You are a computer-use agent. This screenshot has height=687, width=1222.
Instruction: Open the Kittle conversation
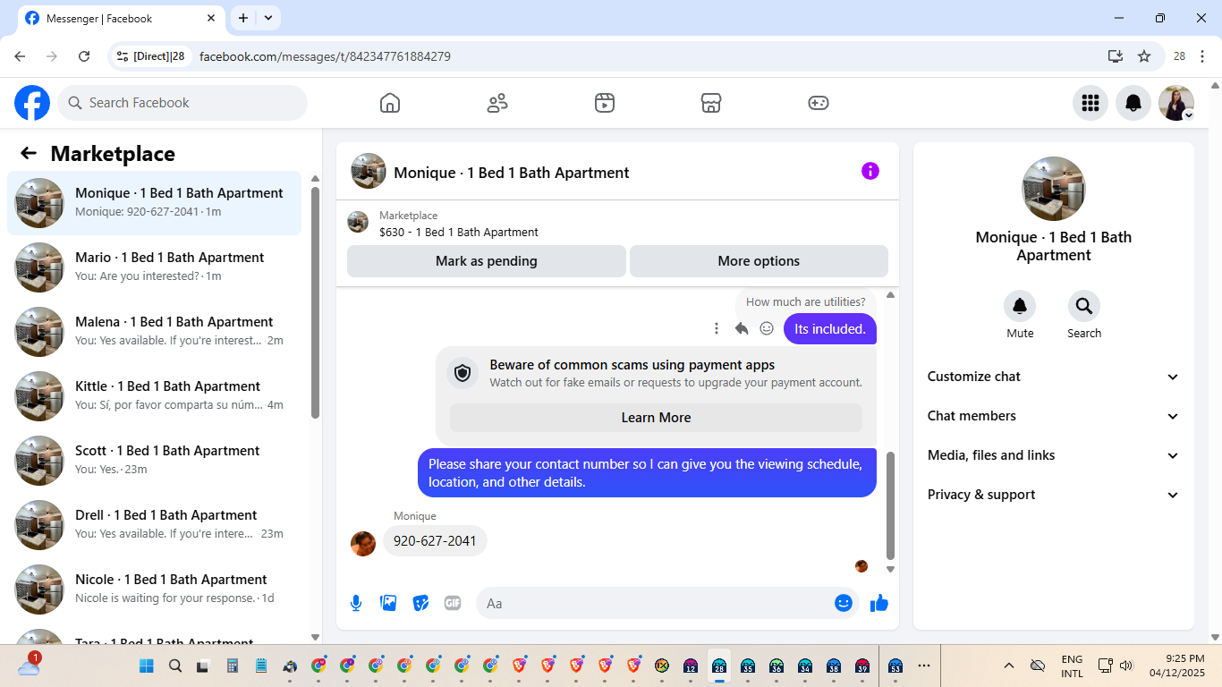point(155,396)
